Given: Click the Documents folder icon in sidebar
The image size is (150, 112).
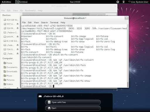Looking at the screenshot, I should (5, 67).
